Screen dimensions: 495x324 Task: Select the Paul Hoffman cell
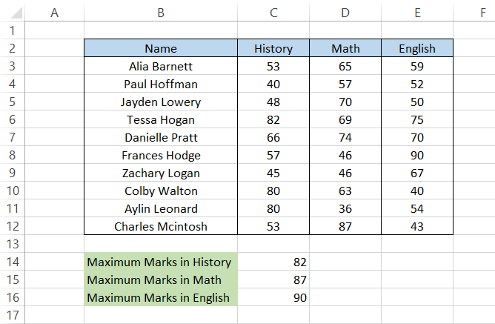161,84
